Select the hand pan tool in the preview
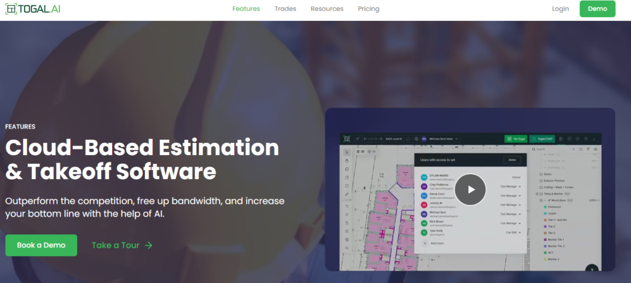Image resolution: width=631 pixels, height=283 pixels. [348, 160]
